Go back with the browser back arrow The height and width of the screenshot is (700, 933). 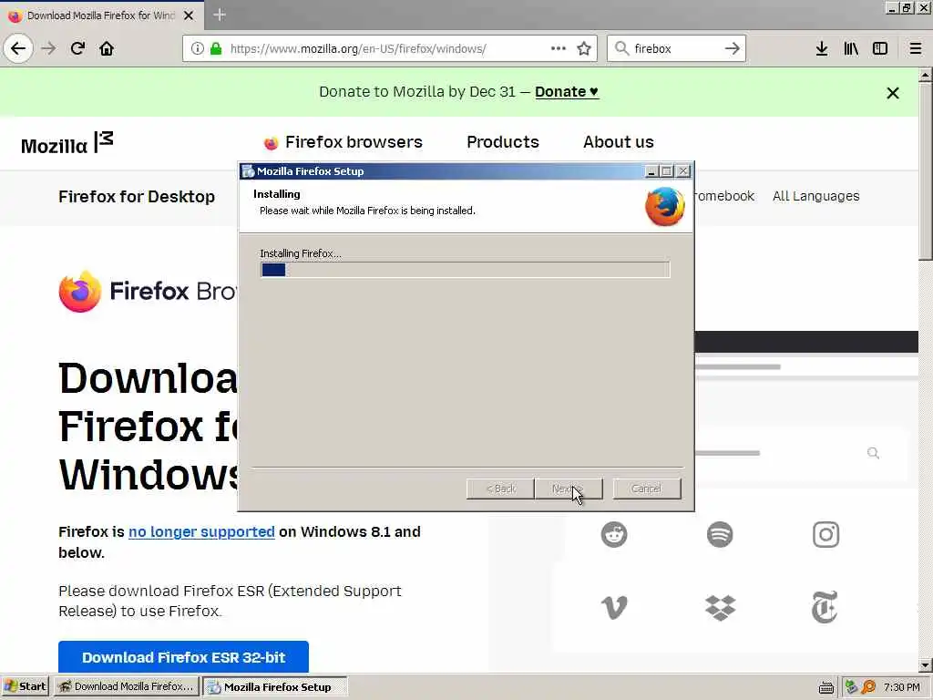point(18,48)
